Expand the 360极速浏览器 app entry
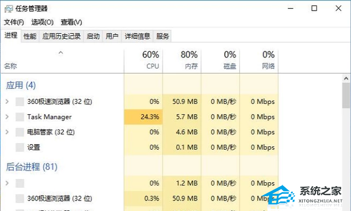Viewport: 351px width, 211px height. [7, 102]
